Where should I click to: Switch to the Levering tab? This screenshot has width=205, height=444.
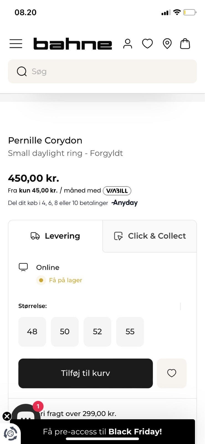[55, 236]
